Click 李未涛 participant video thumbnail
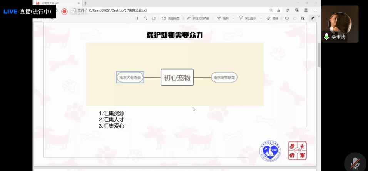This screenshot has height=171, width=368. pyautogui.click(x=340, y=24)
